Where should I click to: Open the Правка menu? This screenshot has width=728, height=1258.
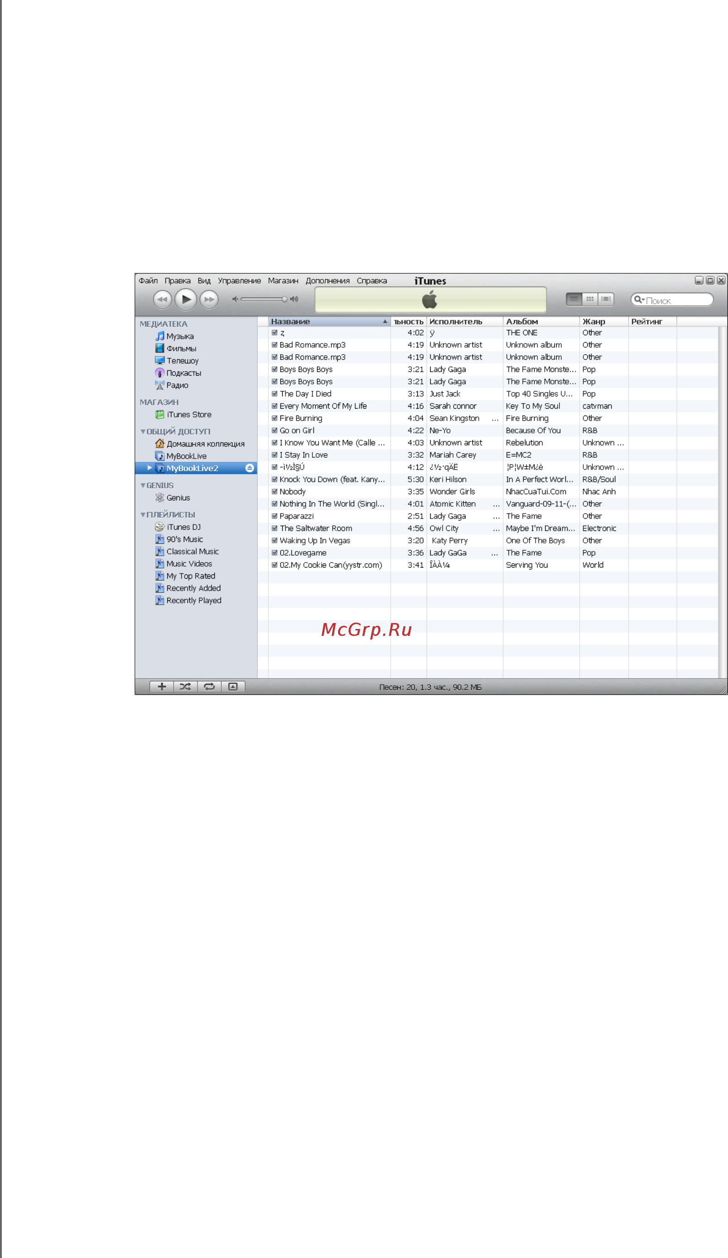click(x=178, y=280)
